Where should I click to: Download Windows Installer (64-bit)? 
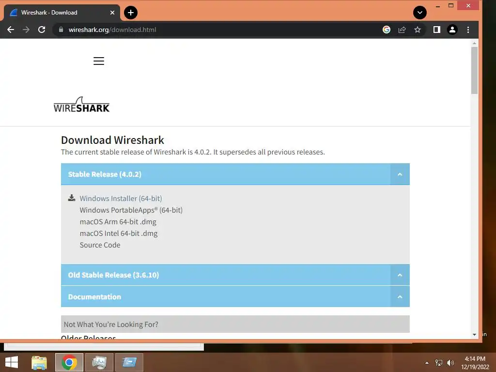(121, 198)
